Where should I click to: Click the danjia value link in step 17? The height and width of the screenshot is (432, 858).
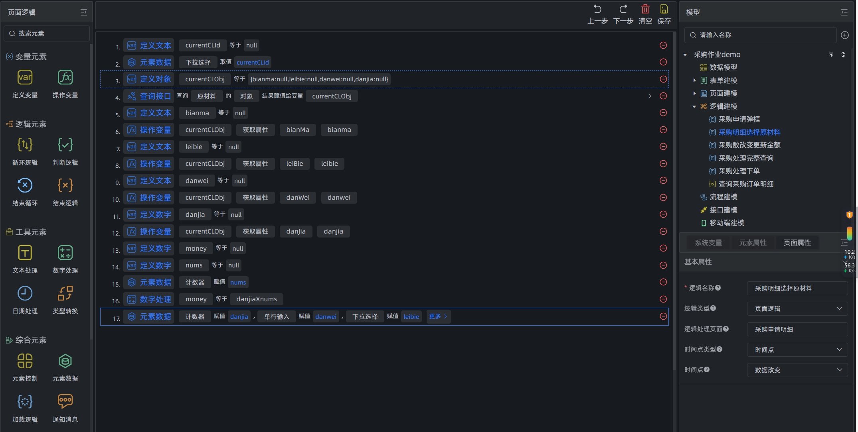click(239, 316)
